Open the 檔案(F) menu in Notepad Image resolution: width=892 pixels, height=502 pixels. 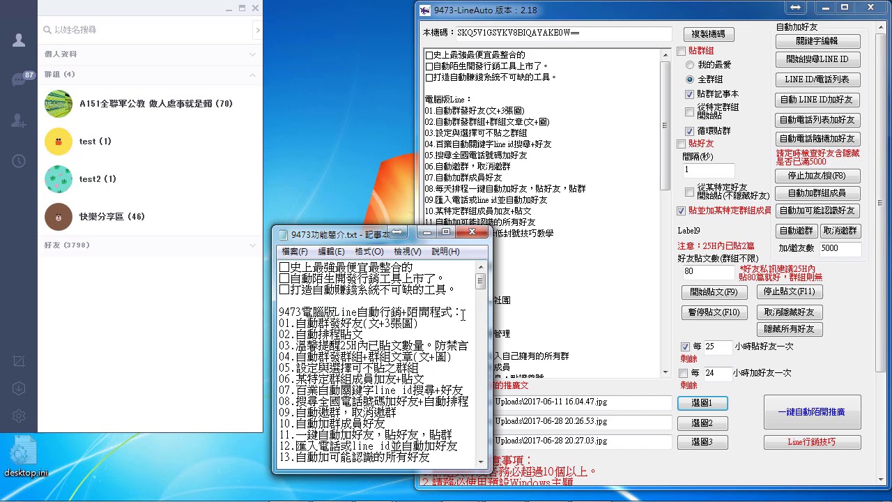pos(295,252)
